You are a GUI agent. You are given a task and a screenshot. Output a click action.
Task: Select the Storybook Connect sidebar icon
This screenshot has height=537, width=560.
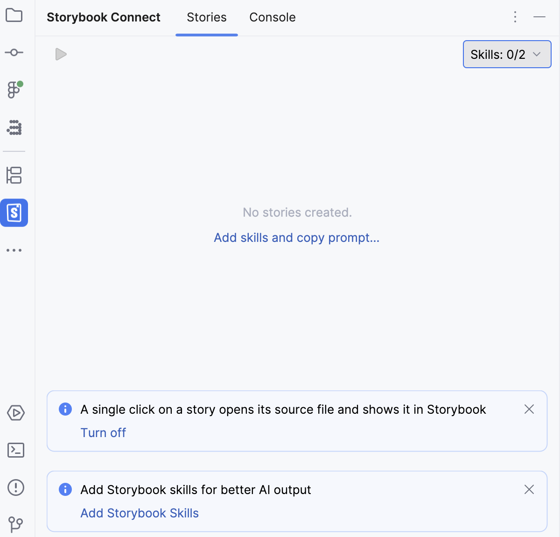[14, 213]
